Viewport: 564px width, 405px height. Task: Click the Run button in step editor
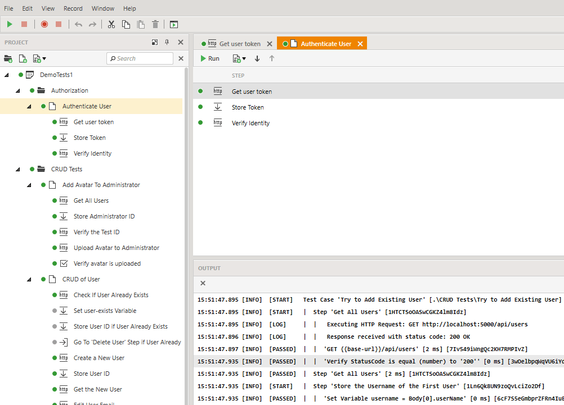(210, 58)
